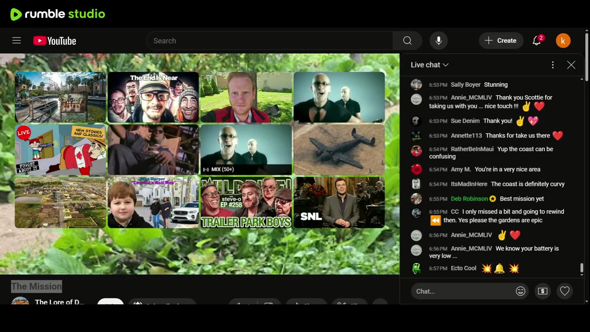590x332 pixels.
Task: Click the Create button
Action: click(501, 41)
